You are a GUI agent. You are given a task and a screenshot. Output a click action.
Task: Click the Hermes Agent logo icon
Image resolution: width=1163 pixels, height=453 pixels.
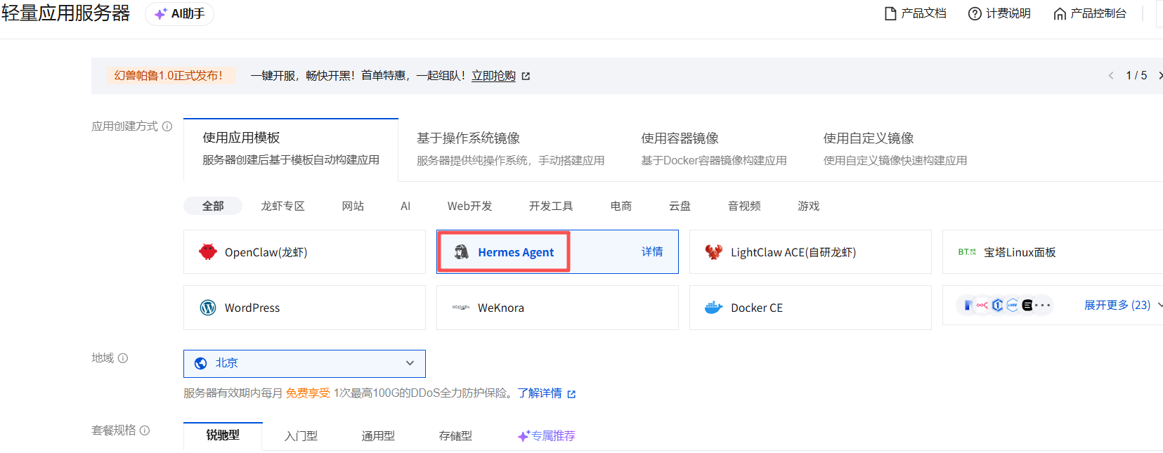pyautogui.click(x=461, y=251)
